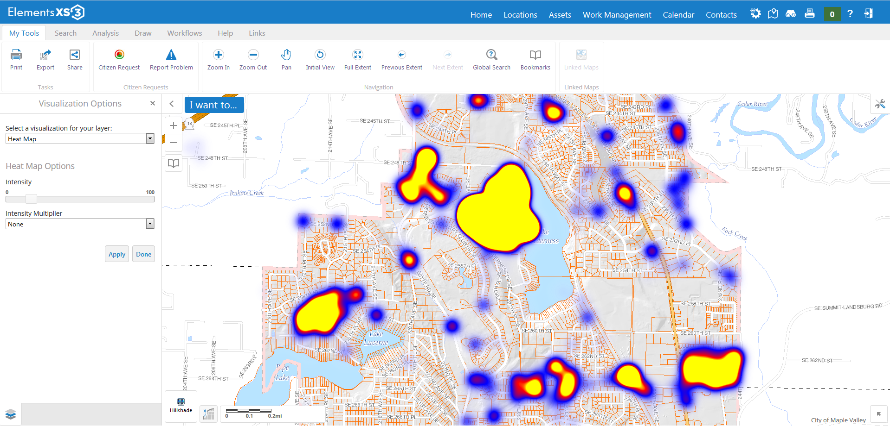Open the layers stack icon
The image size is (890, 426).
click(x=11, y=414)
